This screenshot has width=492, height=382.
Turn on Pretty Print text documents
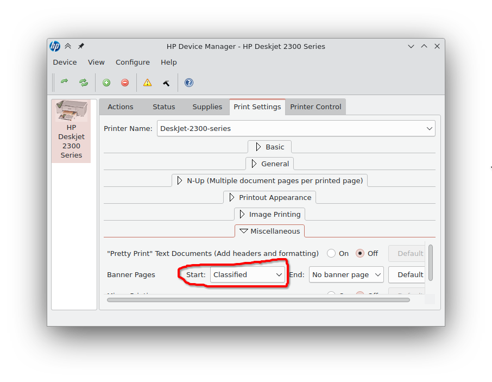tap(331, 253)
